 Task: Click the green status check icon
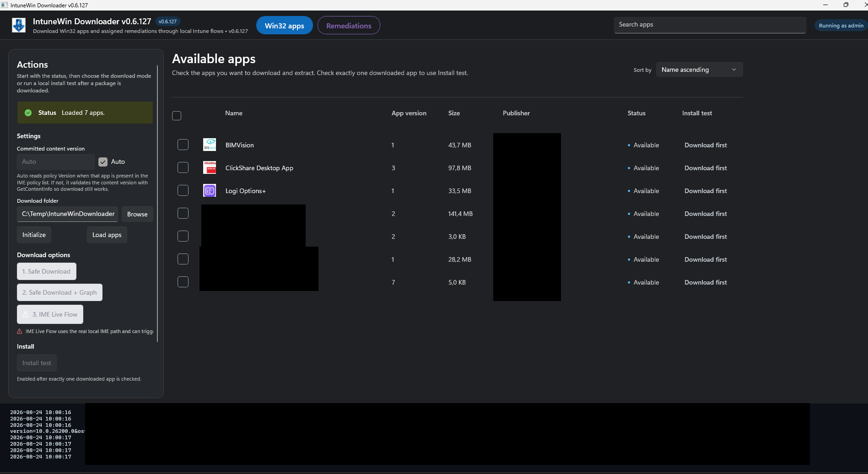coord(28,113)
